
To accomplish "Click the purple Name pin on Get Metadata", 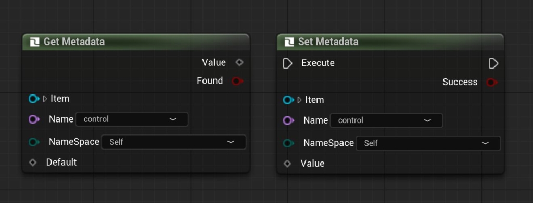I will pos(34,119).
